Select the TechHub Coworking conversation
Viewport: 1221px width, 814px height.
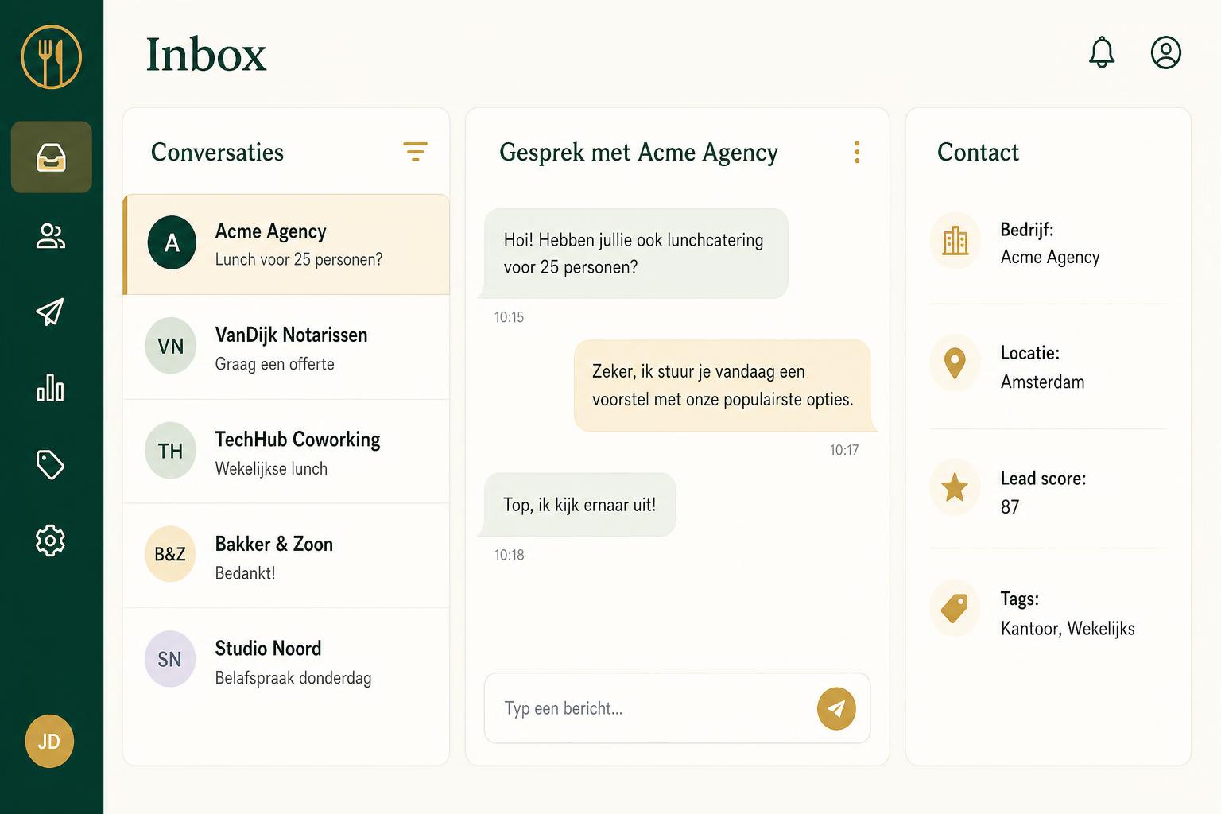click(x=286, y=452)
